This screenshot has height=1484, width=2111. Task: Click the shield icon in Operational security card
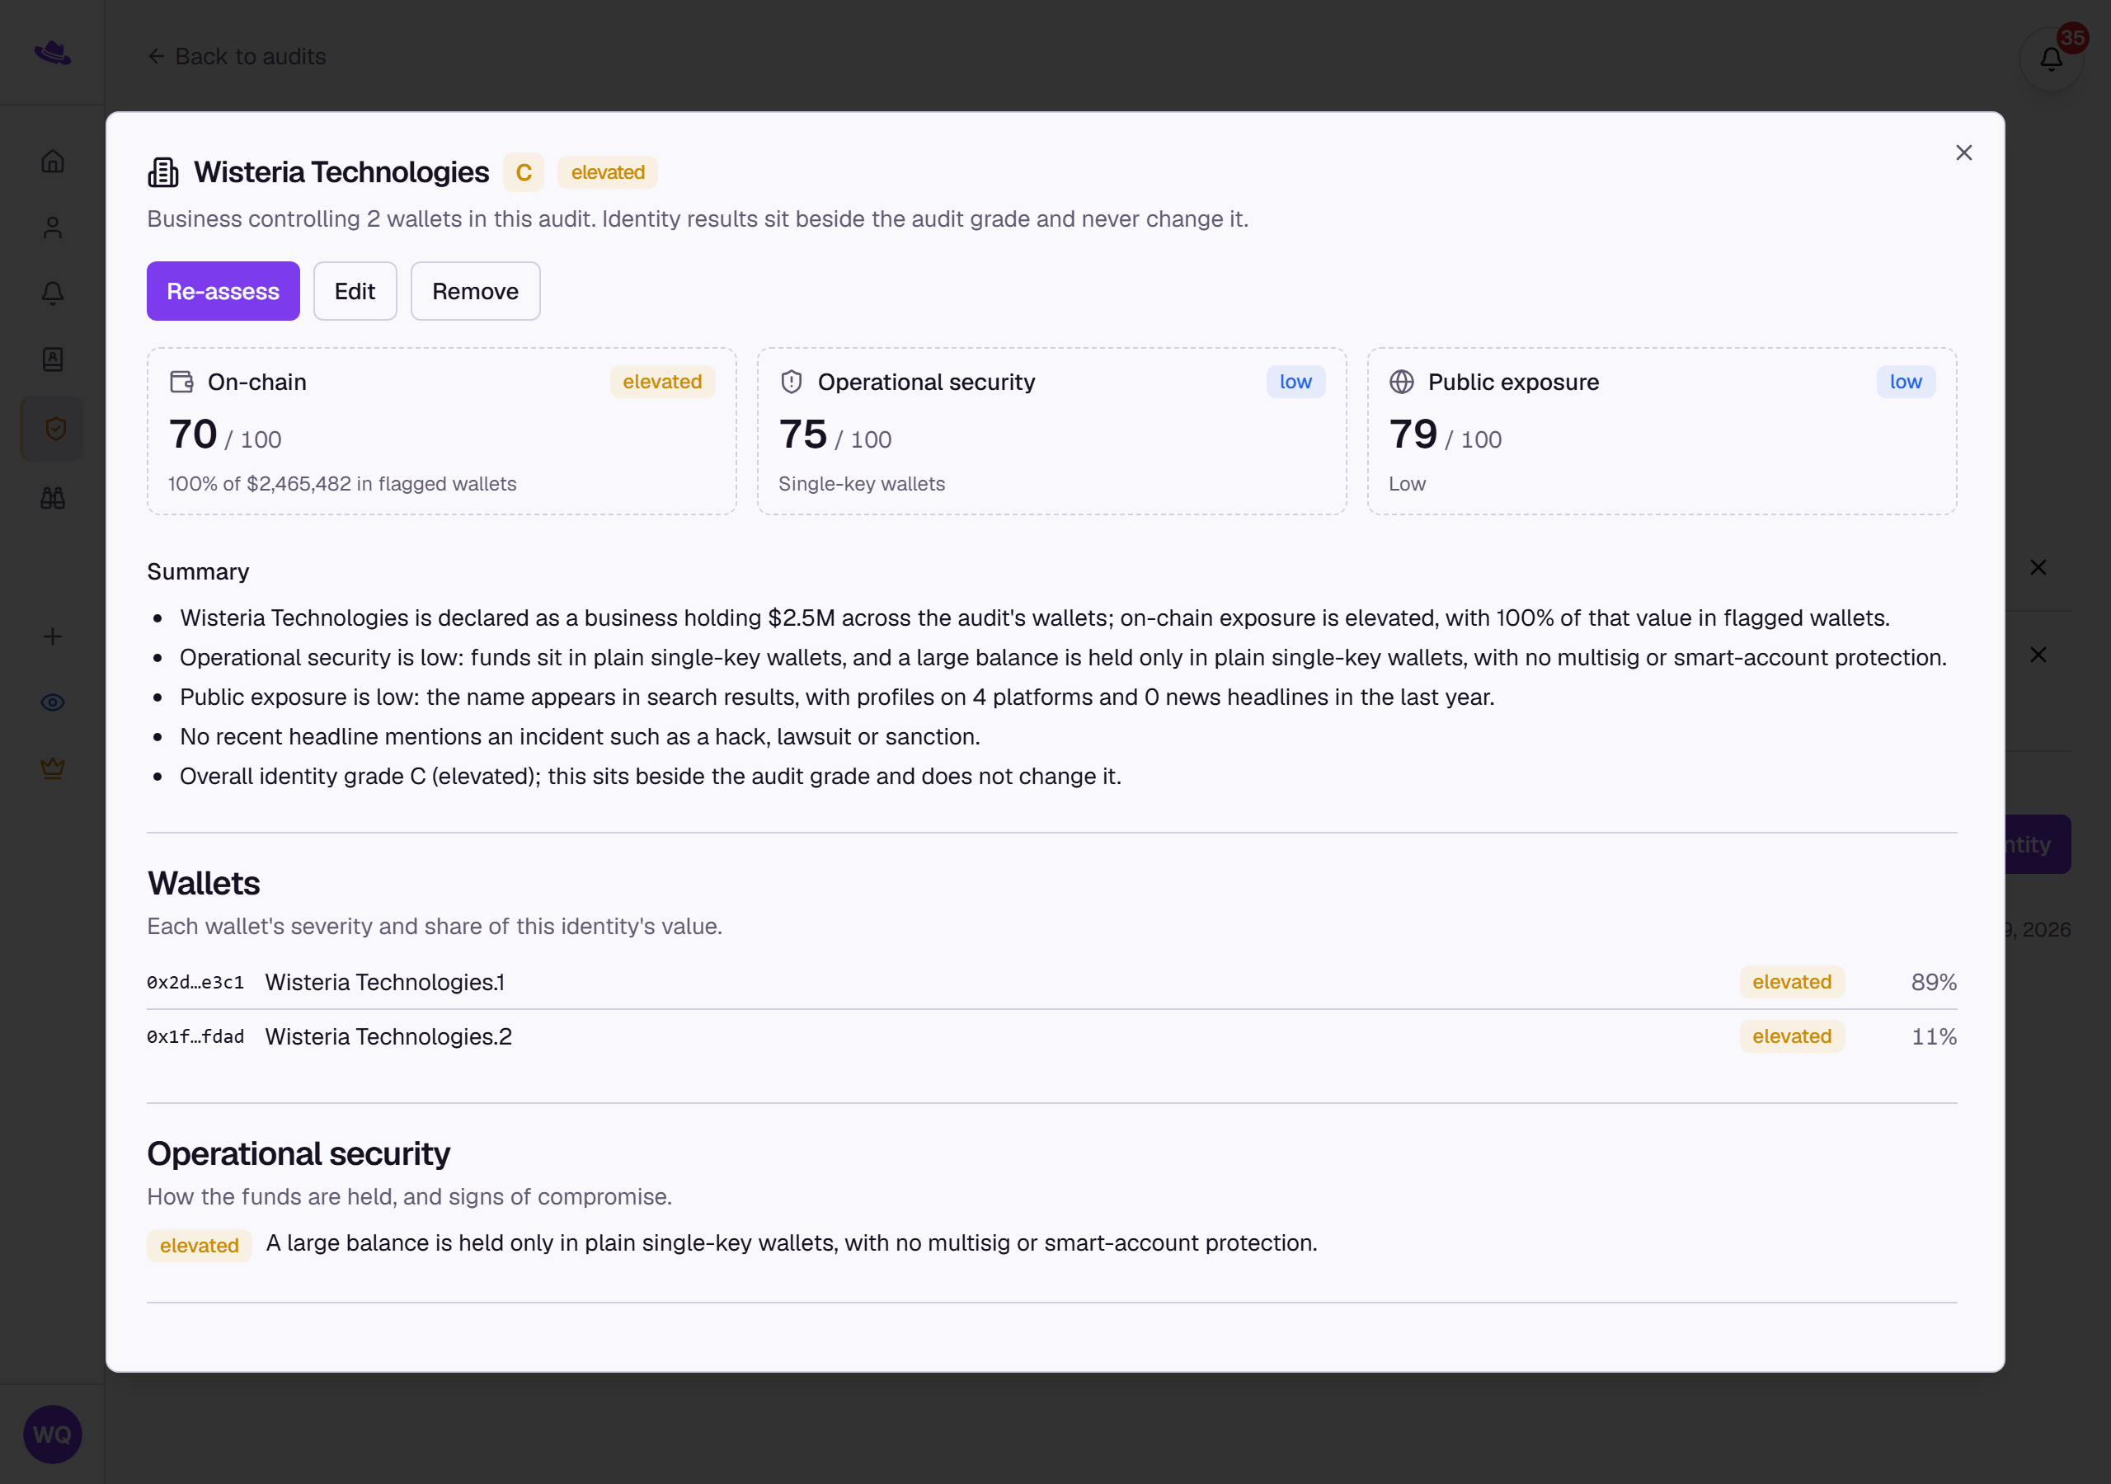click(792, 382)
